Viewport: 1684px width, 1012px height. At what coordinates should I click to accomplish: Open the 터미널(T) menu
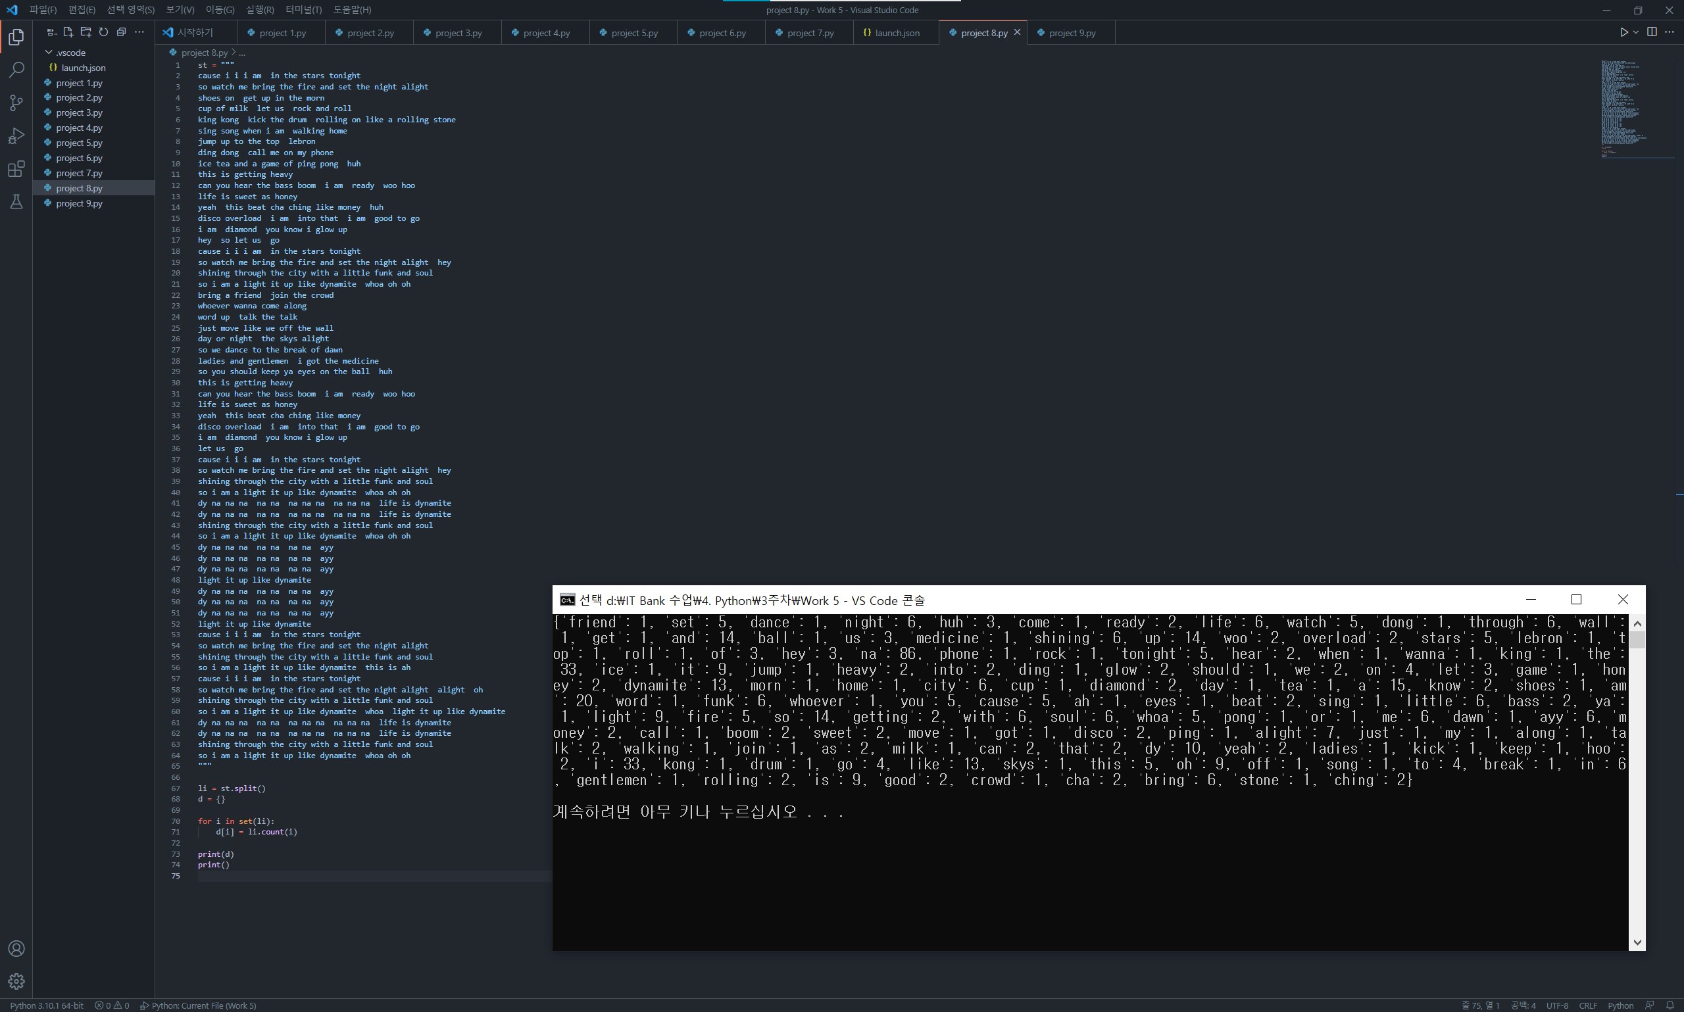point(303,10)
